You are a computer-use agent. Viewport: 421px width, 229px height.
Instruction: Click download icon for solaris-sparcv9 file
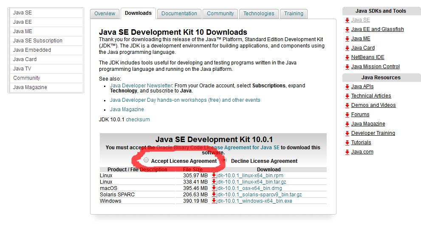(214, 194)
